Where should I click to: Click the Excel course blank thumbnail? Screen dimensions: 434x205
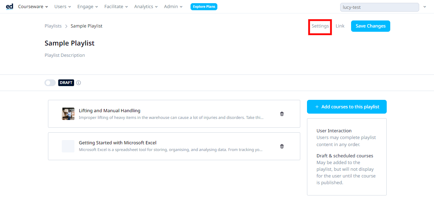(x=68, y=146)
